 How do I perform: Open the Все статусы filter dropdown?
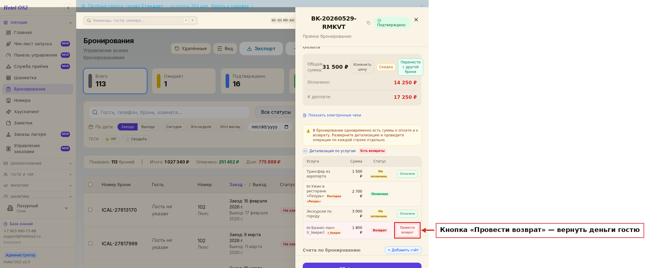276,112
